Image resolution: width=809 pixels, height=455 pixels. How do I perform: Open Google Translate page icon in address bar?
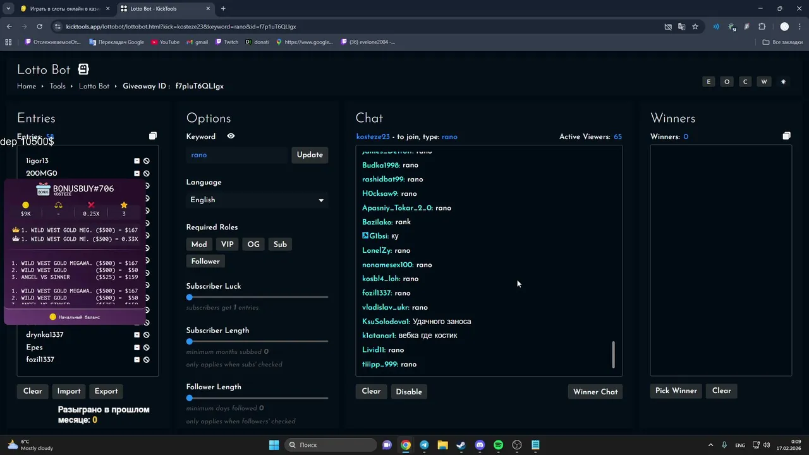pos(681,27)
